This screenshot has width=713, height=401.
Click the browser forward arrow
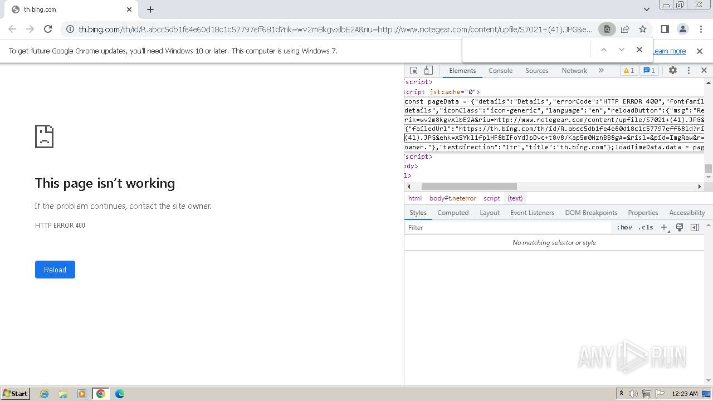30,29
